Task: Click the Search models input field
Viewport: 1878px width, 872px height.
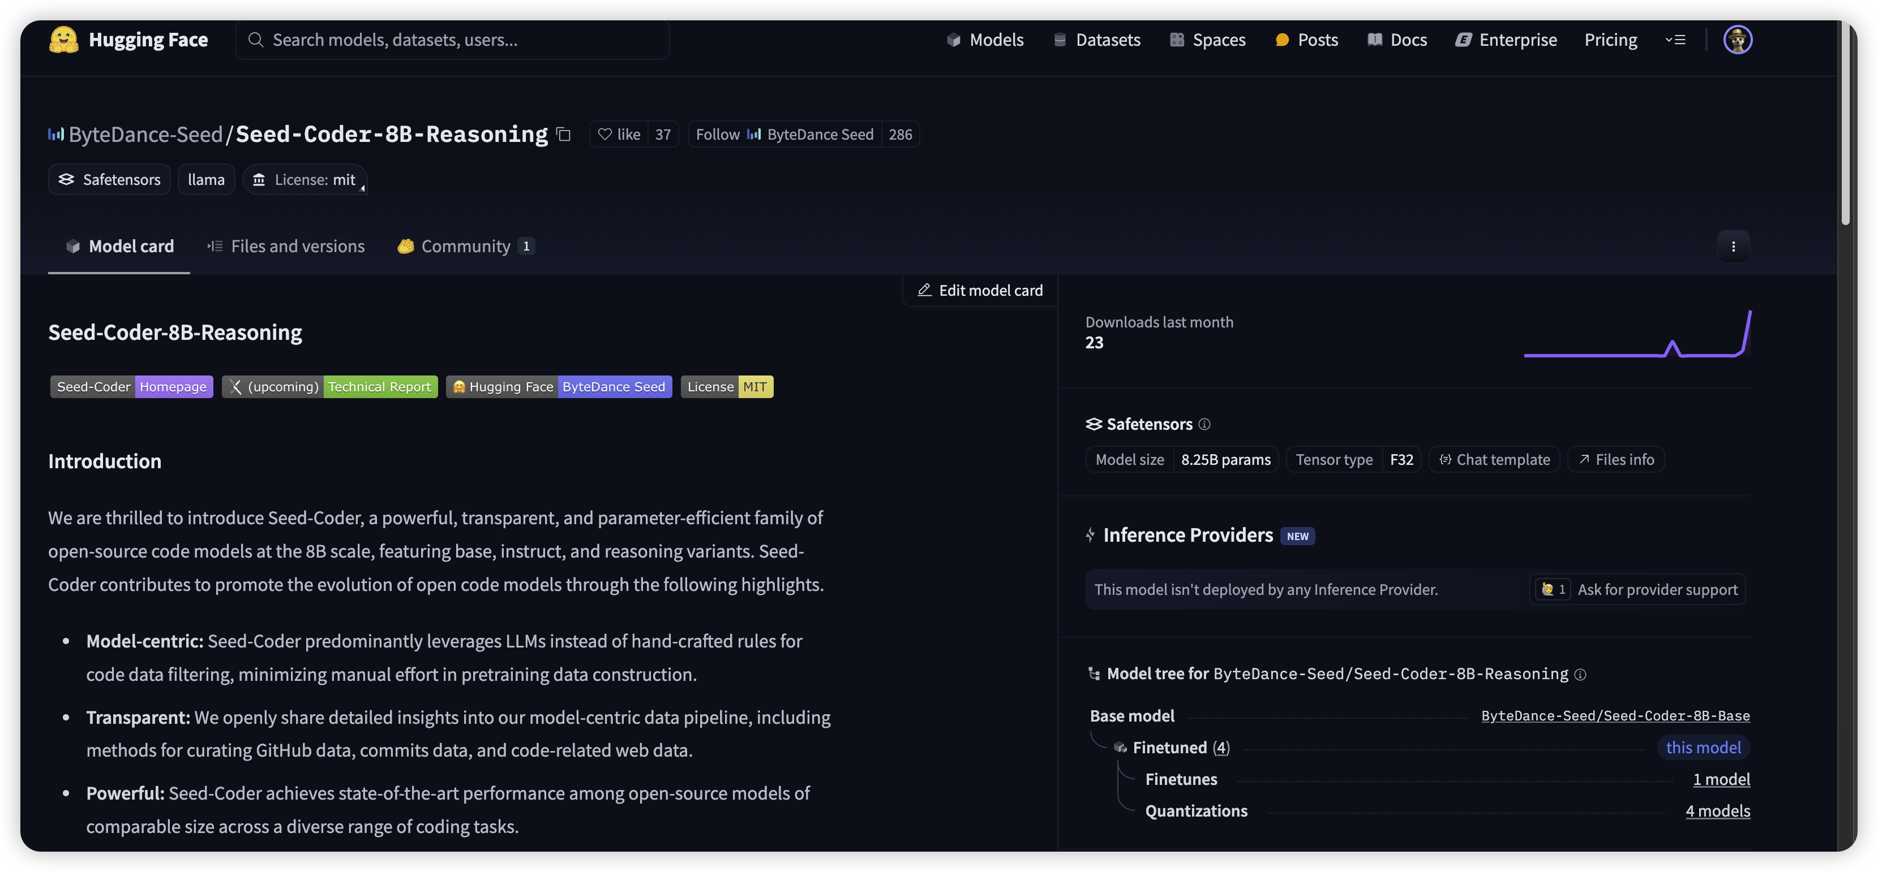Action: [x=452, y=40]
